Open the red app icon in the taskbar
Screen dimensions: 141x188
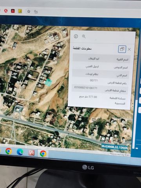32,153
